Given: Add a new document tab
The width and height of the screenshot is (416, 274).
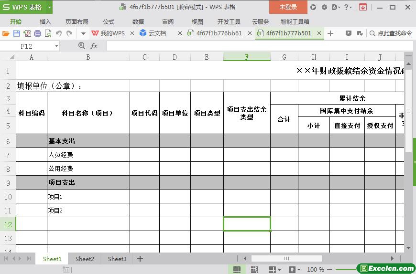Looking at the screenshot, I should tap(330, 33).
